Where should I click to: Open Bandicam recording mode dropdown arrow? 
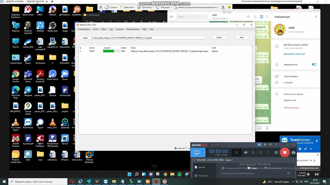click(x=204, y=152)
